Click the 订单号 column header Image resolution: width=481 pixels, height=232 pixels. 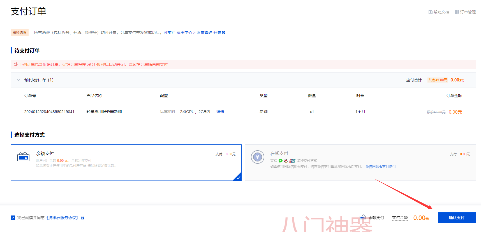(30, 96)
